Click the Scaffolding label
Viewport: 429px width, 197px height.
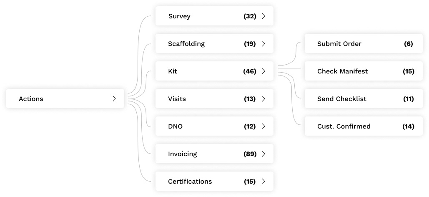186,44
